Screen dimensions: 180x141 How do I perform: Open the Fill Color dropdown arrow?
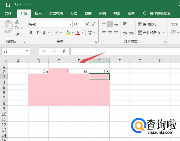pos(73,33)
